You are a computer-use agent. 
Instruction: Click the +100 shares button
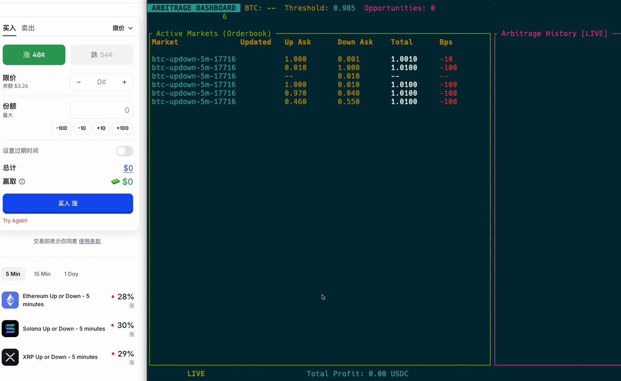[x=123, y=128]
